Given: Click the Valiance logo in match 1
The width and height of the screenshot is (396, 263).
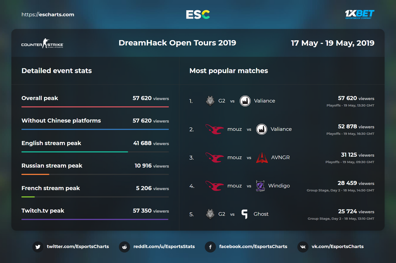Looking at the screenshot, I should pos(245,101).
